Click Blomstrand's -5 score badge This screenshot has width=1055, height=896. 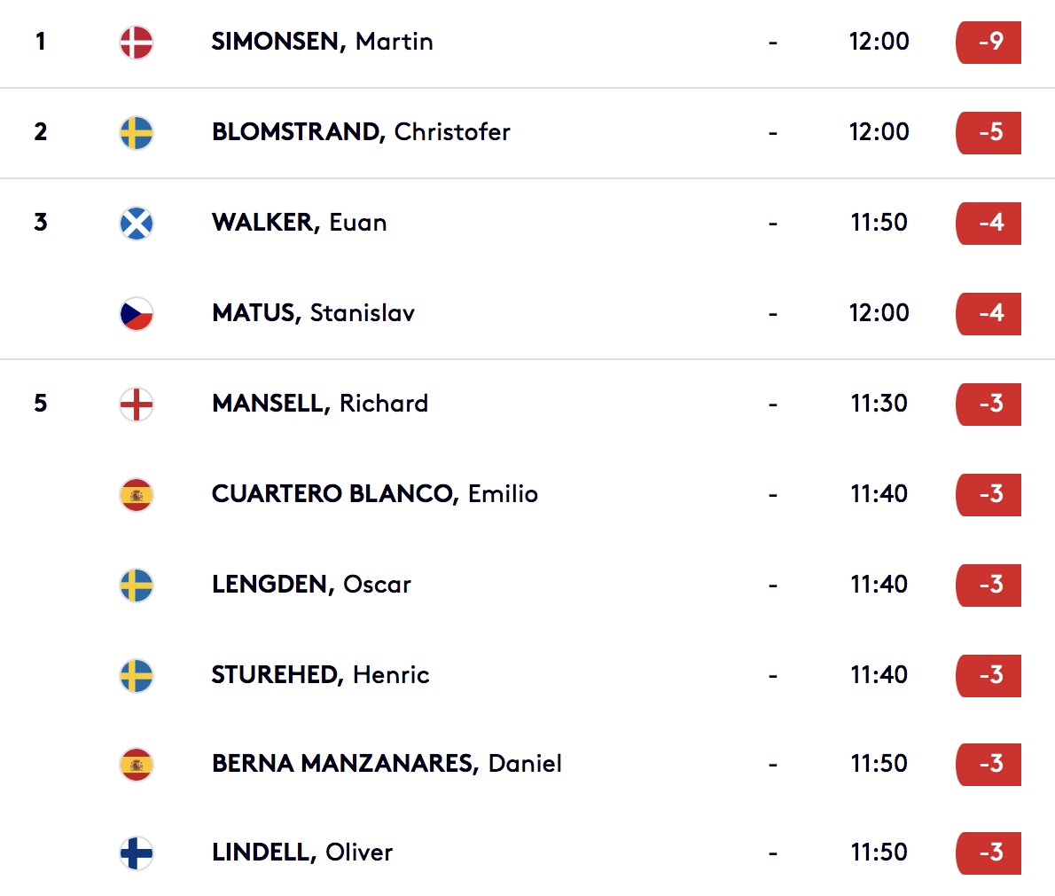click(989, 133)
